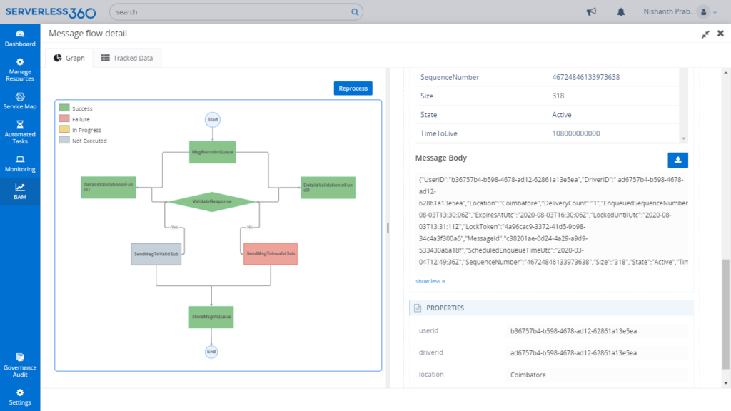
Task: Switch to the Tracked Data tab
Action: (127, 58)
